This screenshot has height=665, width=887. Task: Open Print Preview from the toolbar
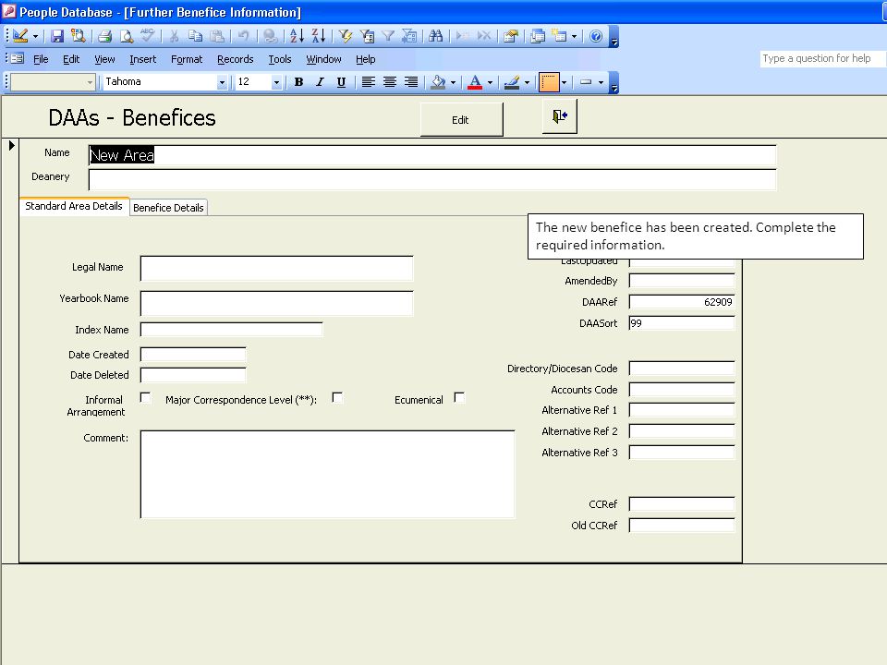pyautogui.click(x=127, y=36)
